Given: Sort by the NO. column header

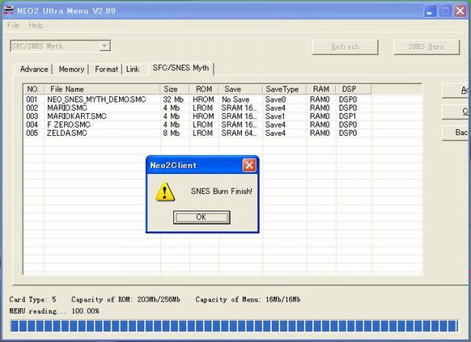Looking at the screenshot, I should pos(33,89).
